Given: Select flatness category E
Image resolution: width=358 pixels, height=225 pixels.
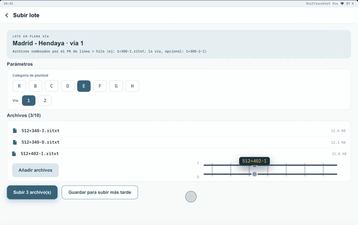Looking at the screenshot, I should pyautogui.click(x=84, y=86).
